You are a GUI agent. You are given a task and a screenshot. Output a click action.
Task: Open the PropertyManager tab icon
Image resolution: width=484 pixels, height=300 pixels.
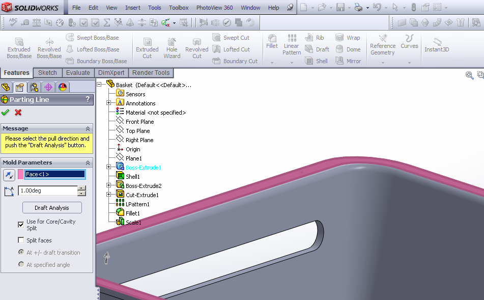20,87
